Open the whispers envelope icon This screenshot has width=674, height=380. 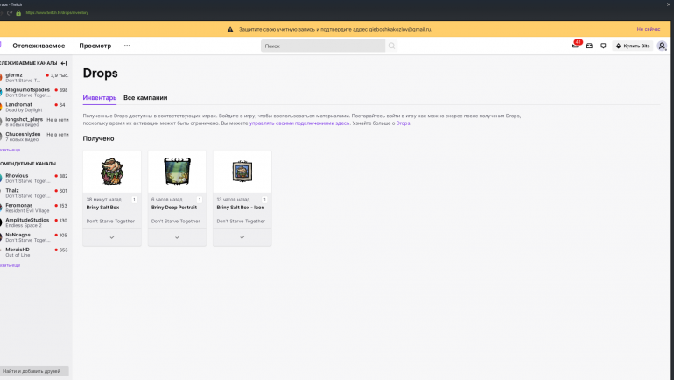pyautogui.click(x=589, y=46)
